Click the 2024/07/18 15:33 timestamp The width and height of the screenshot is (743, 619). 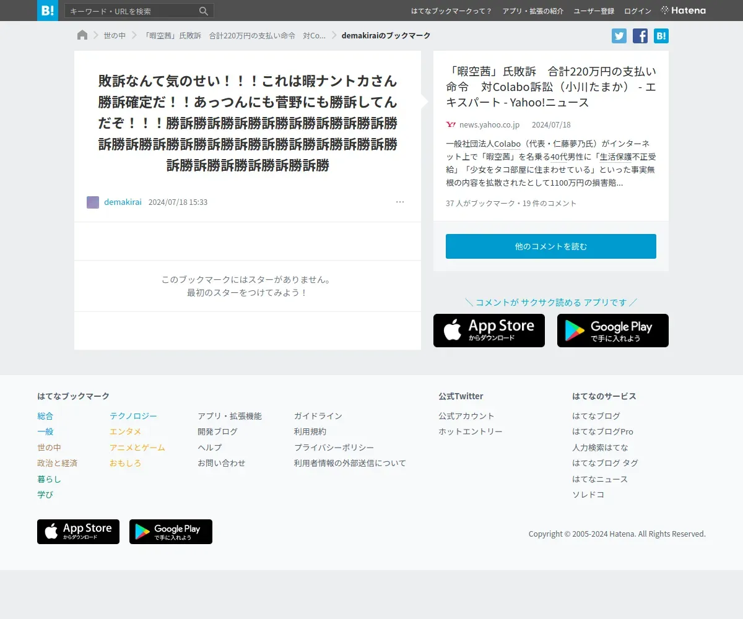178,202
